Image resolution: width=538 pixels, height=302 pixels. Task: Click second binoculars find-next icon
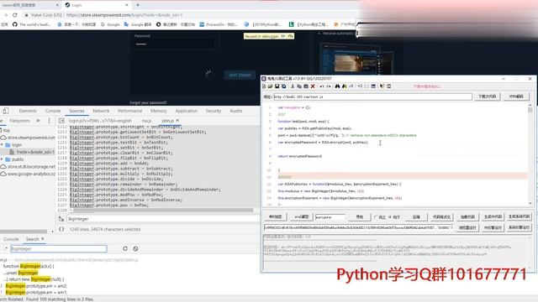344,86
